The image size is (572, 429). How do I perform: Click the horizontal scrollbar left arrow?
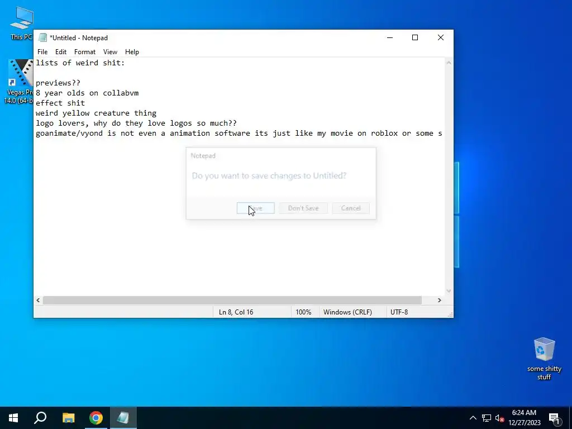tap(38, 300)
